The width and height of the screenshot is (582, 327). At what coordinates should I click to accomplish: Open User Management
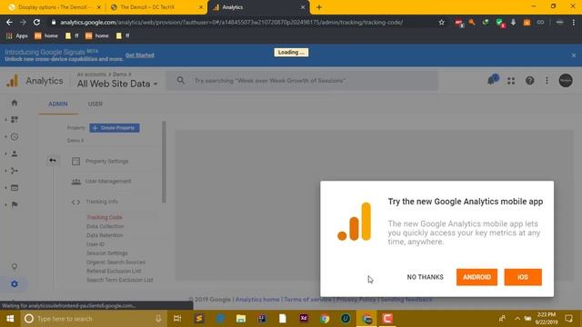pos(108,182)
